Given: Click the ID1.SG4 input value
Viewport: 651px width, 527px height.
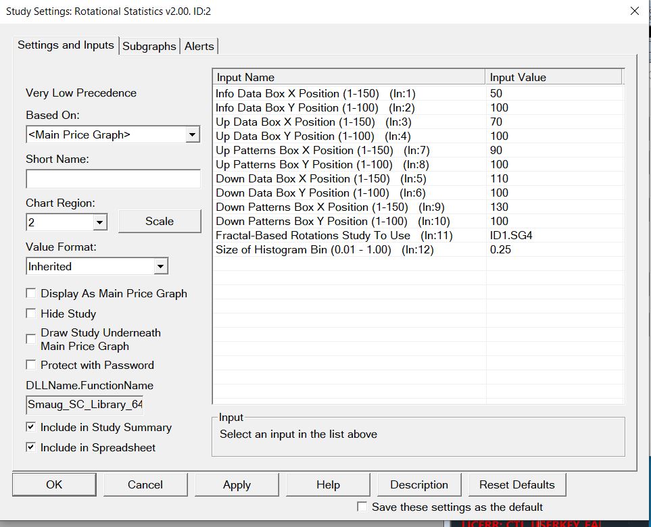Looking at the screenshot, I should point(511,235).
